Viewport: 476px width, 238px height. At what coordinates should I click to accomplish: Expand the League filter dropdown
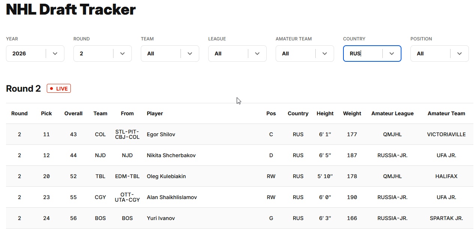click(237, 54)
